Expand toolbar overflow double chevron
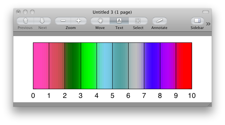Image resolution: width=225 pixels, height=125 pixels. (x=208, y=24)
